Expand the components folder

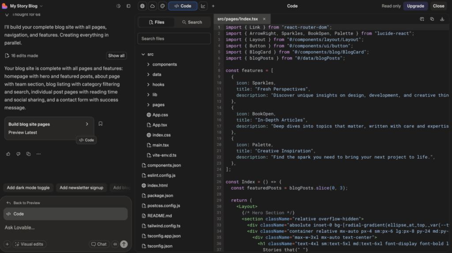pos(164,64)
